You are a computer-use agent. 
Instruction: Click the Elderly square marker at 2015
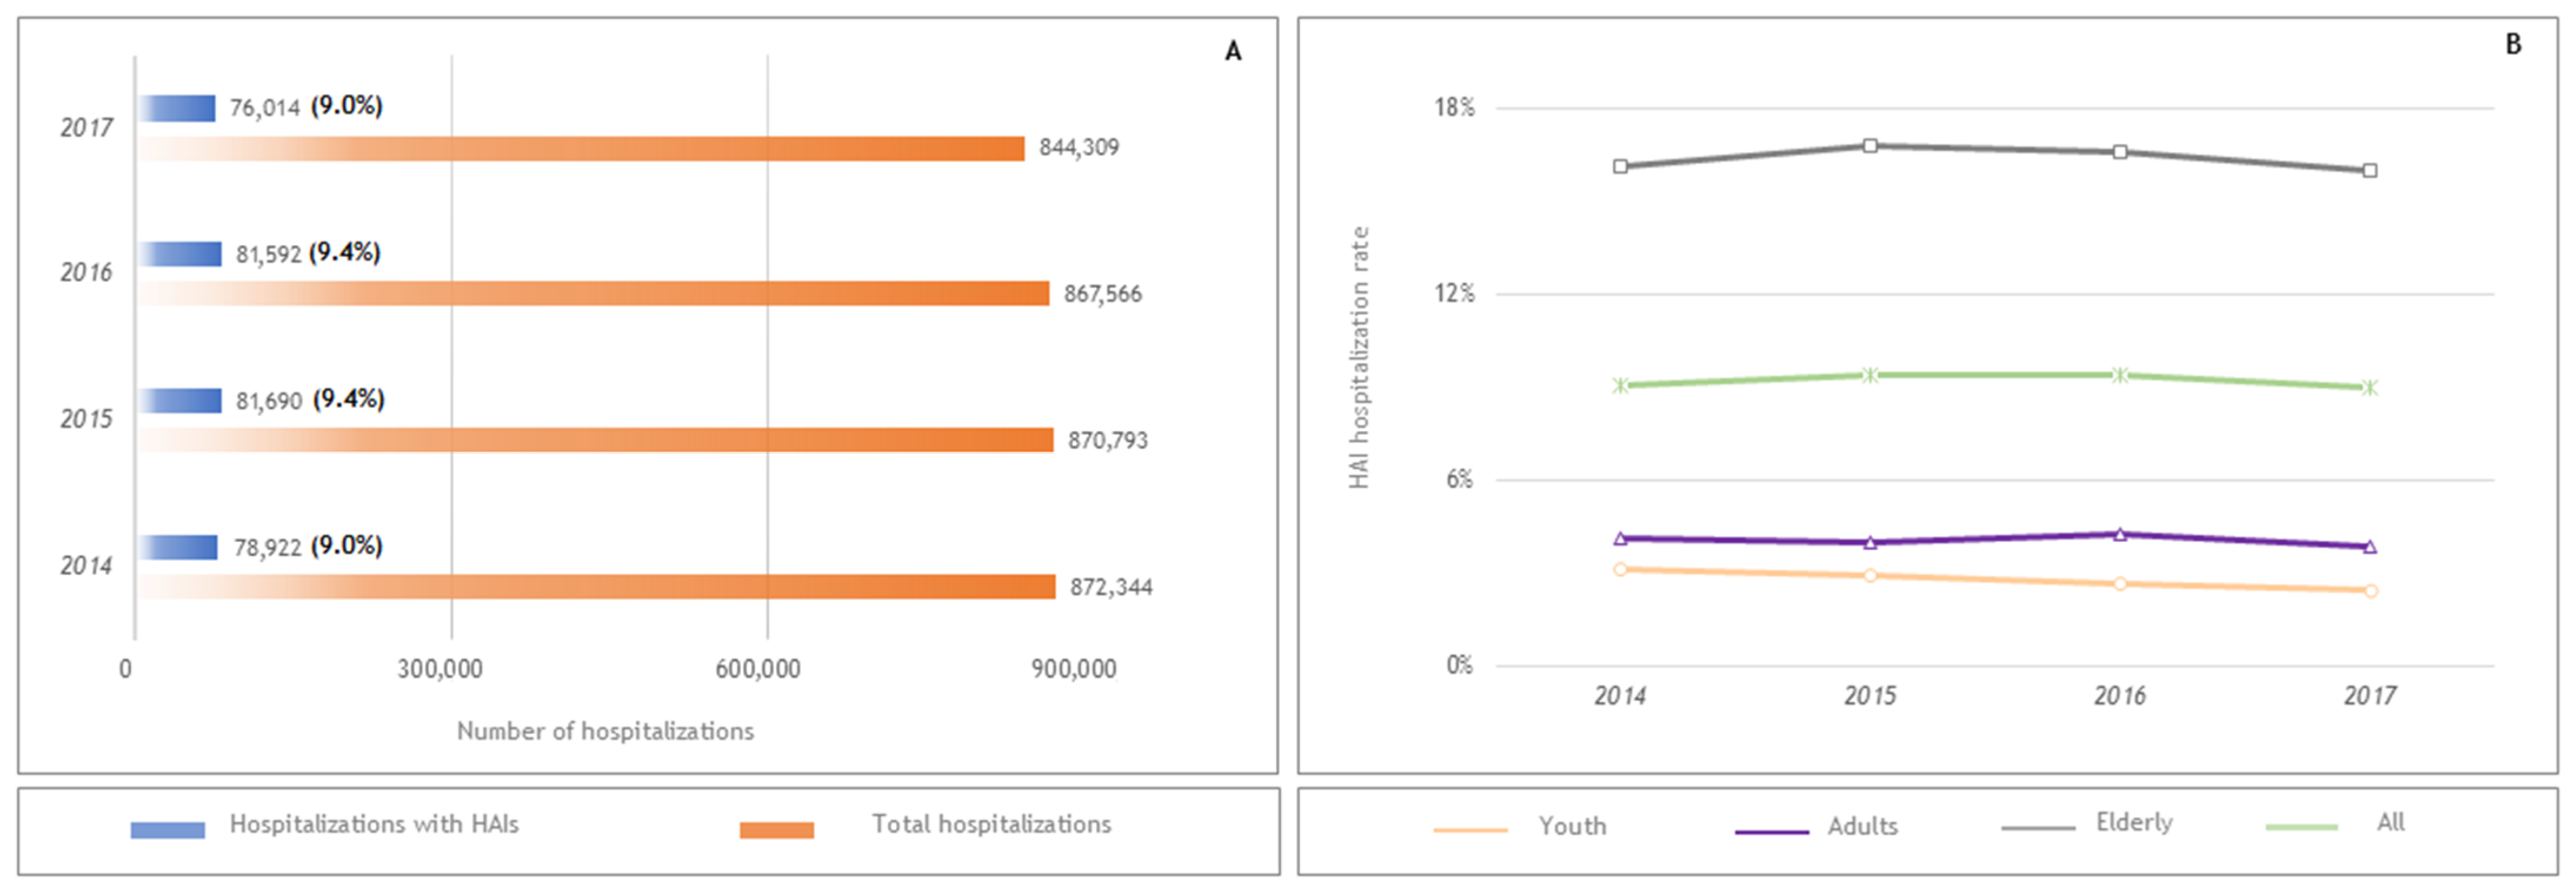(x=1870, y=146)
